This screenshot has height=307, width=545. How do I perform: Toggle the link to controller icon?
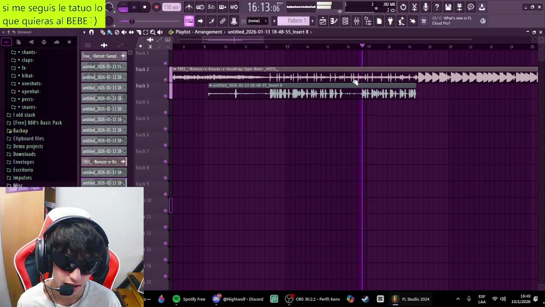click(223, 21)
